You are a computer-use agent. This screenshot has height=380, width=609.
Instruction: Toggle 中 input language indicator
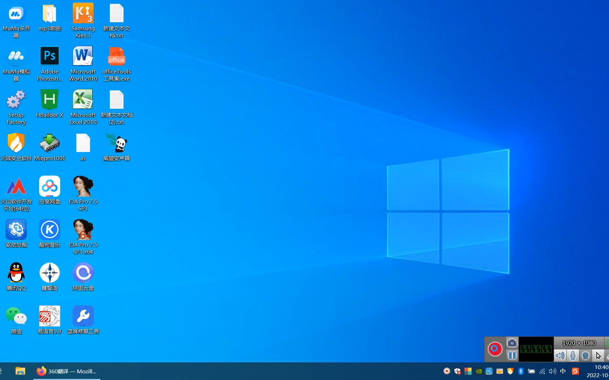[563, 371]
